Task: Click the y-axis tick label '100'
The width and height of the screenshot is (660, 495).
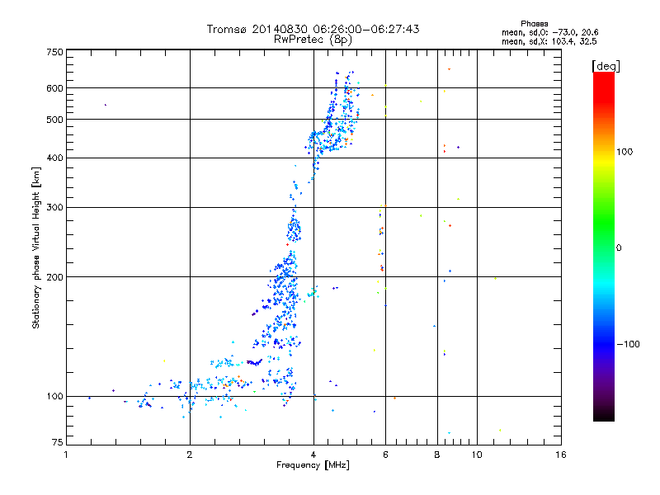Action: coord(54,397)
